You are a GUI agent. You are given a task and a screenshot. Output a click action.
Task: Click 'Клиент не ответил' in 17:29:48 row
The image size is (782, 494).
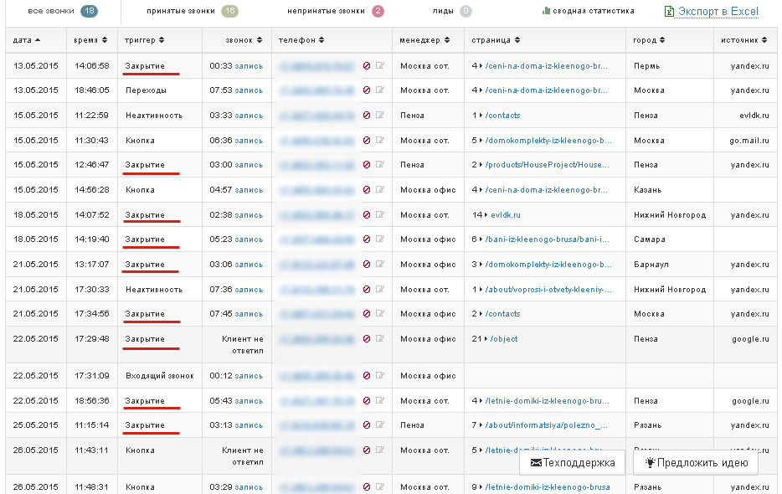[242, 345]
